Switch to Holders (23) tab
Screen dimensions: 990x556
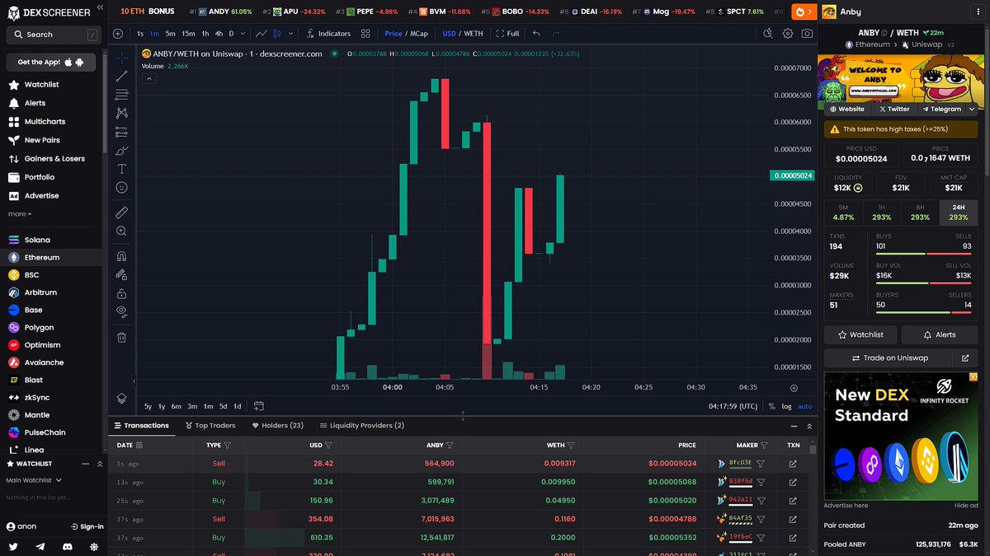pos(278,426)
